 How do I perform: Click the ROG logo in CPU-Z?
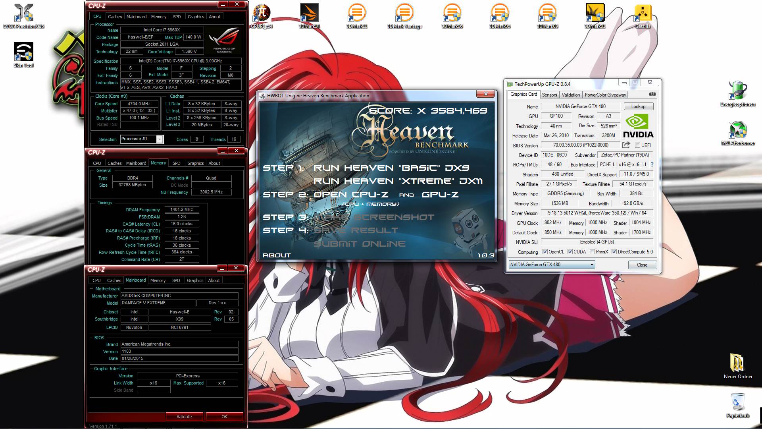coord(224,40)
